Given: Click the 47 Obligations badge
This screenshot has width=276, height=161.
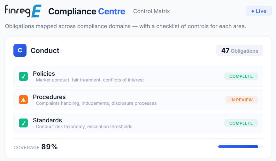Looking at the screenshot, I should click(x=240, y=50).
